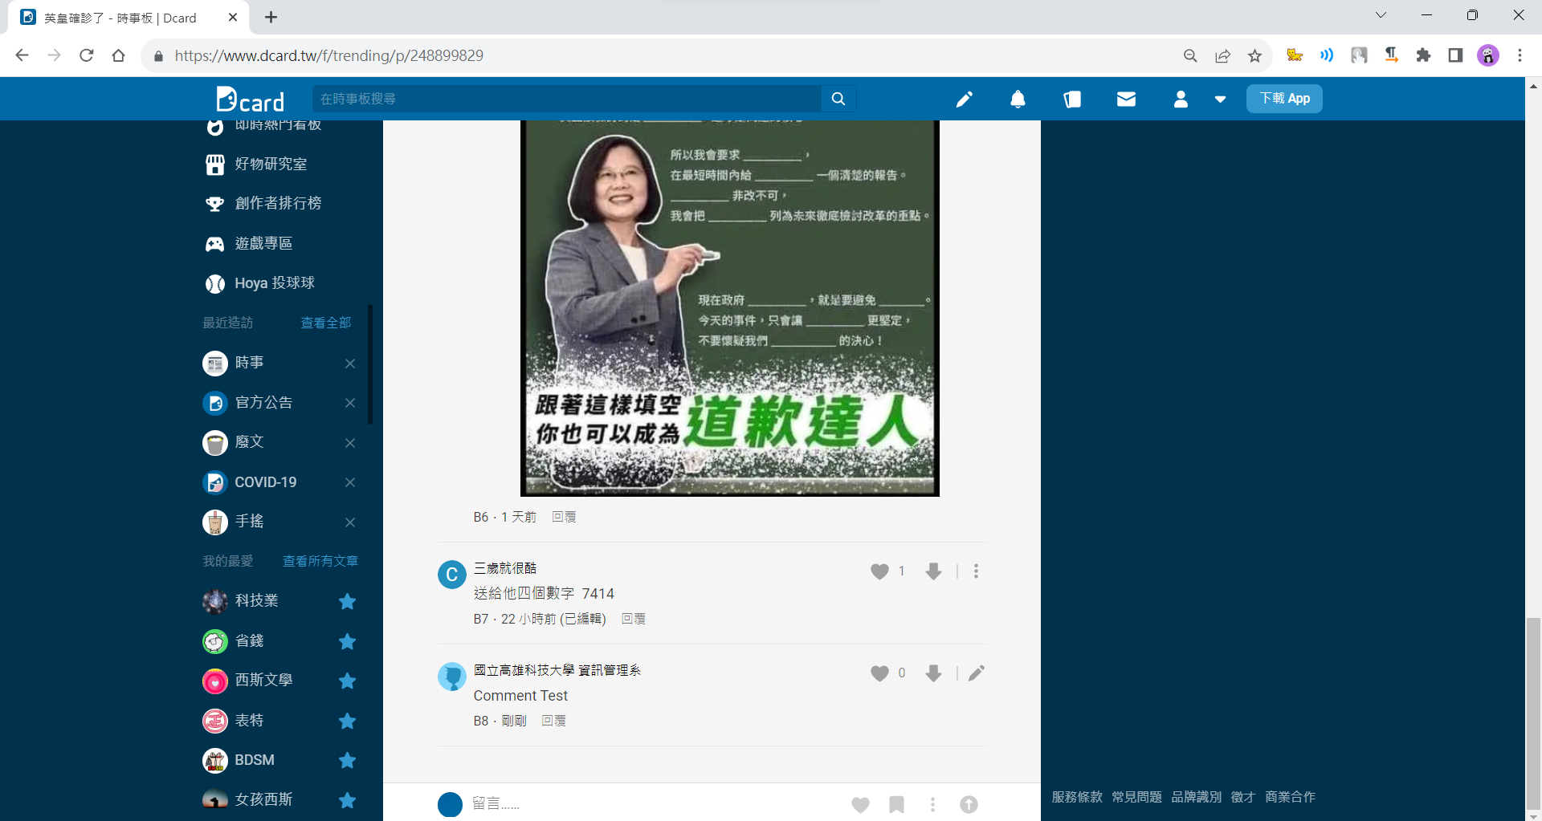Open Chrome extensions puzzle icon
Screen dimensions: 1542x821
click(1423, 55)
